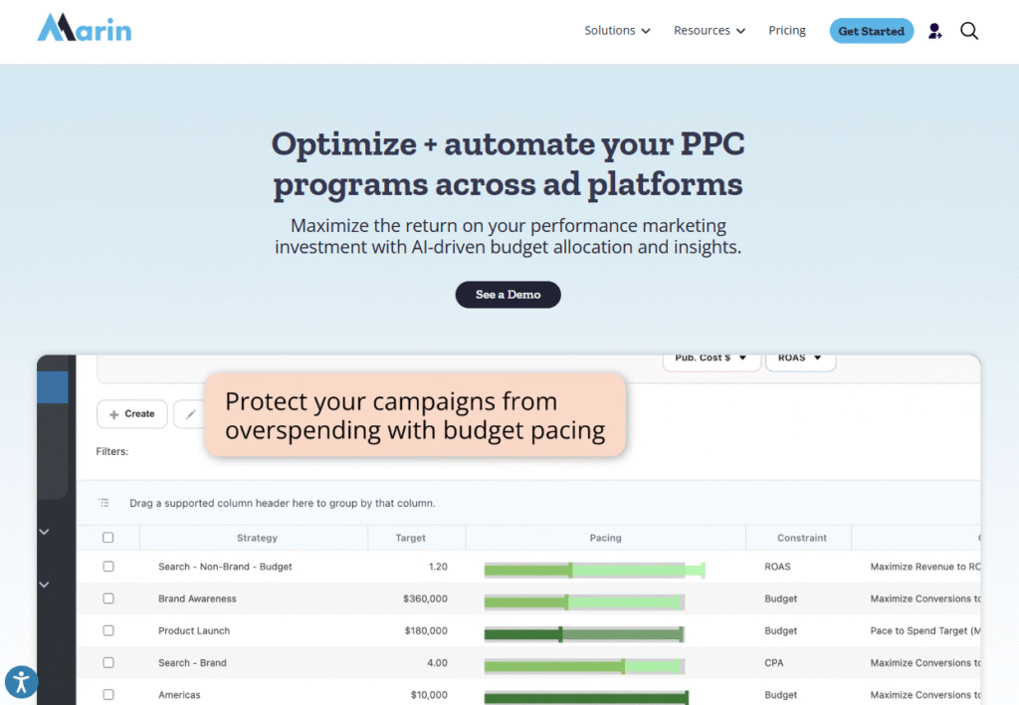The image size is (1019, 705).
Task: Sort by the Strategy column header
Action: pos(257,538)
